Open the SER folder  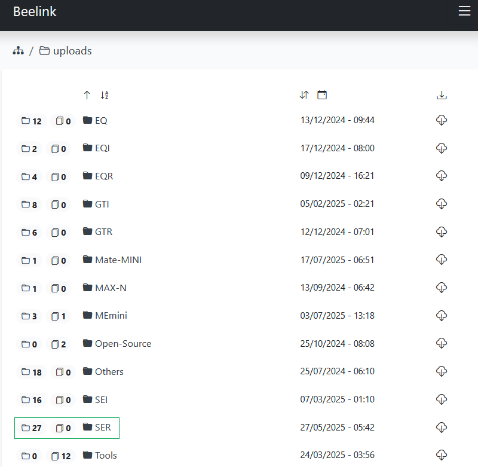pyautogui.click(x=97, y=428)
